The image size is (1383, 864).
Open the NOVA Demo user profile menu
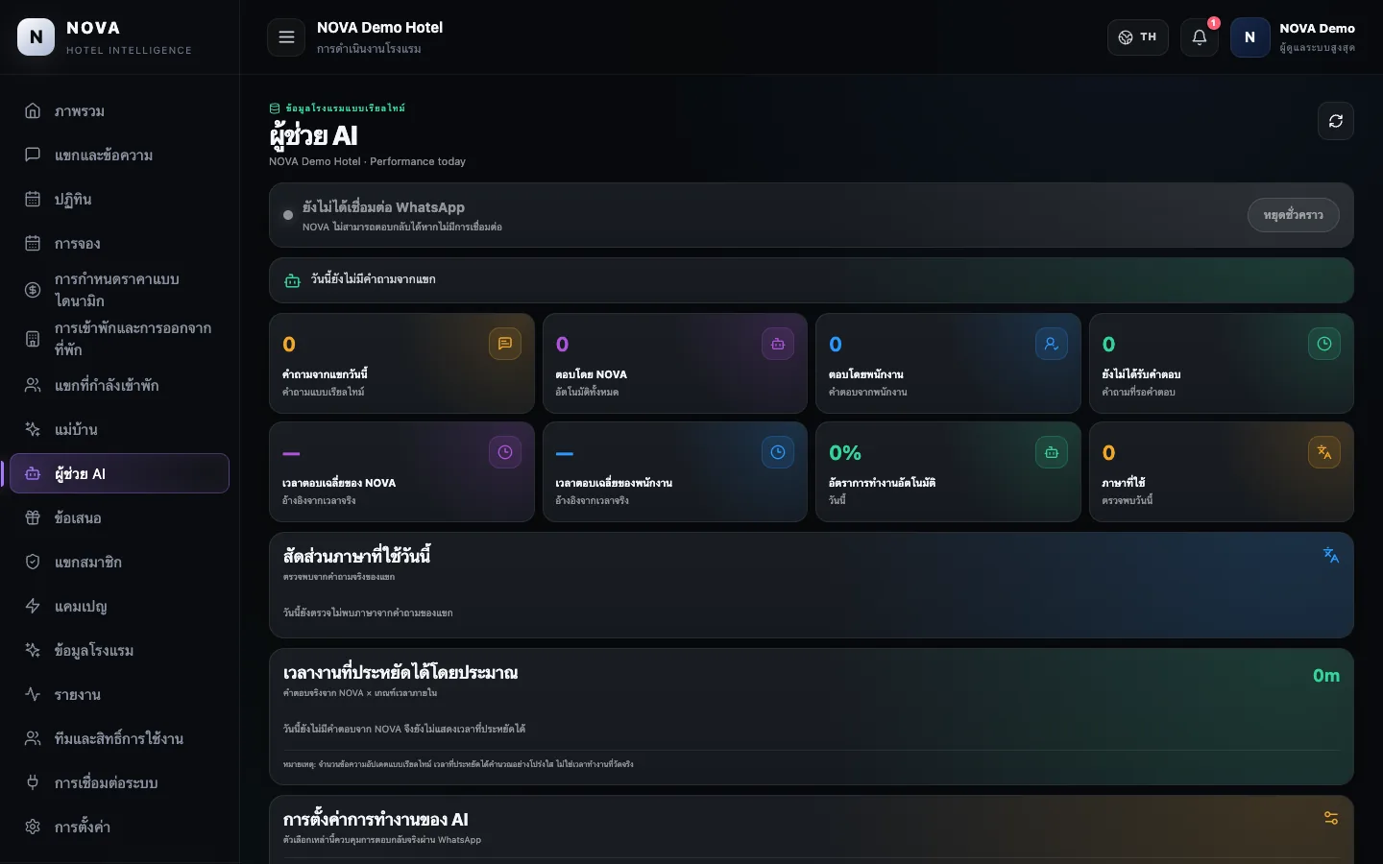coord(1294,37)
